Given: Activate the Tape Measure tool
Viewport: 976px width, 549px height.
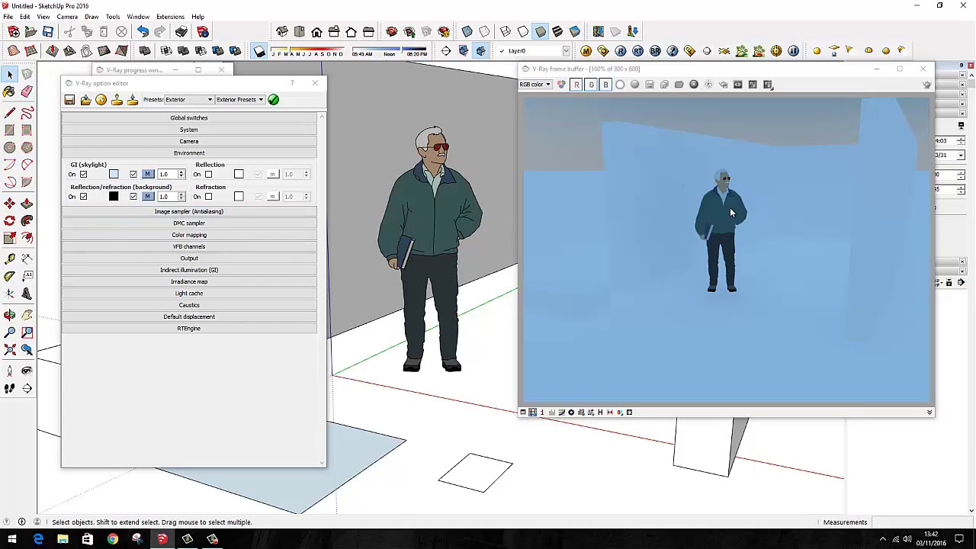Looking at the screenshot, I should click(9, 258).
